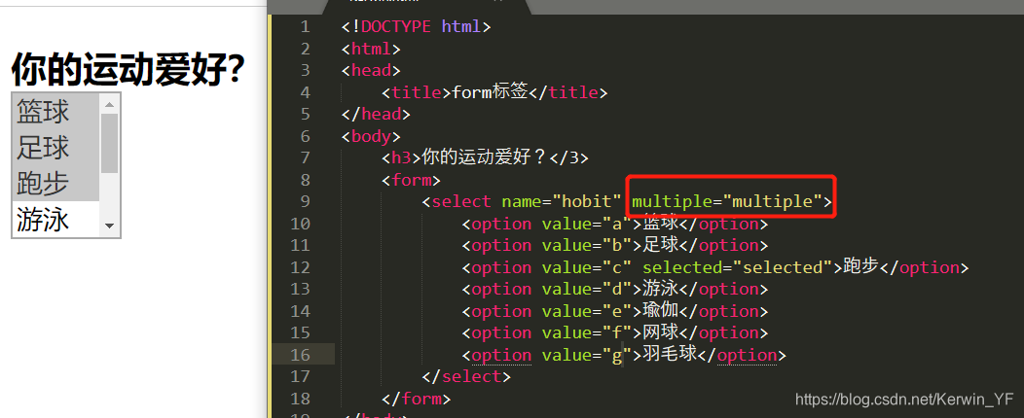Viewport: 1024px width, 418px height.
Task: Click the heading 你的运动爱好?
Action: coord(128,70)
